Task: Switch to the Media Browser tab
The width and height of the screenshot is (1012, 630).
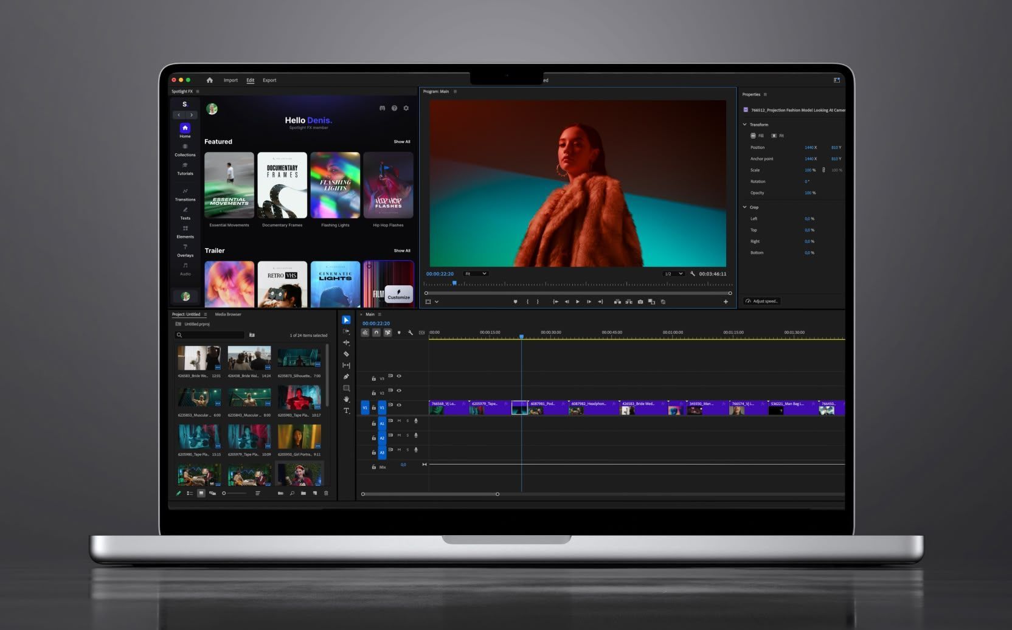Action: 228,314
